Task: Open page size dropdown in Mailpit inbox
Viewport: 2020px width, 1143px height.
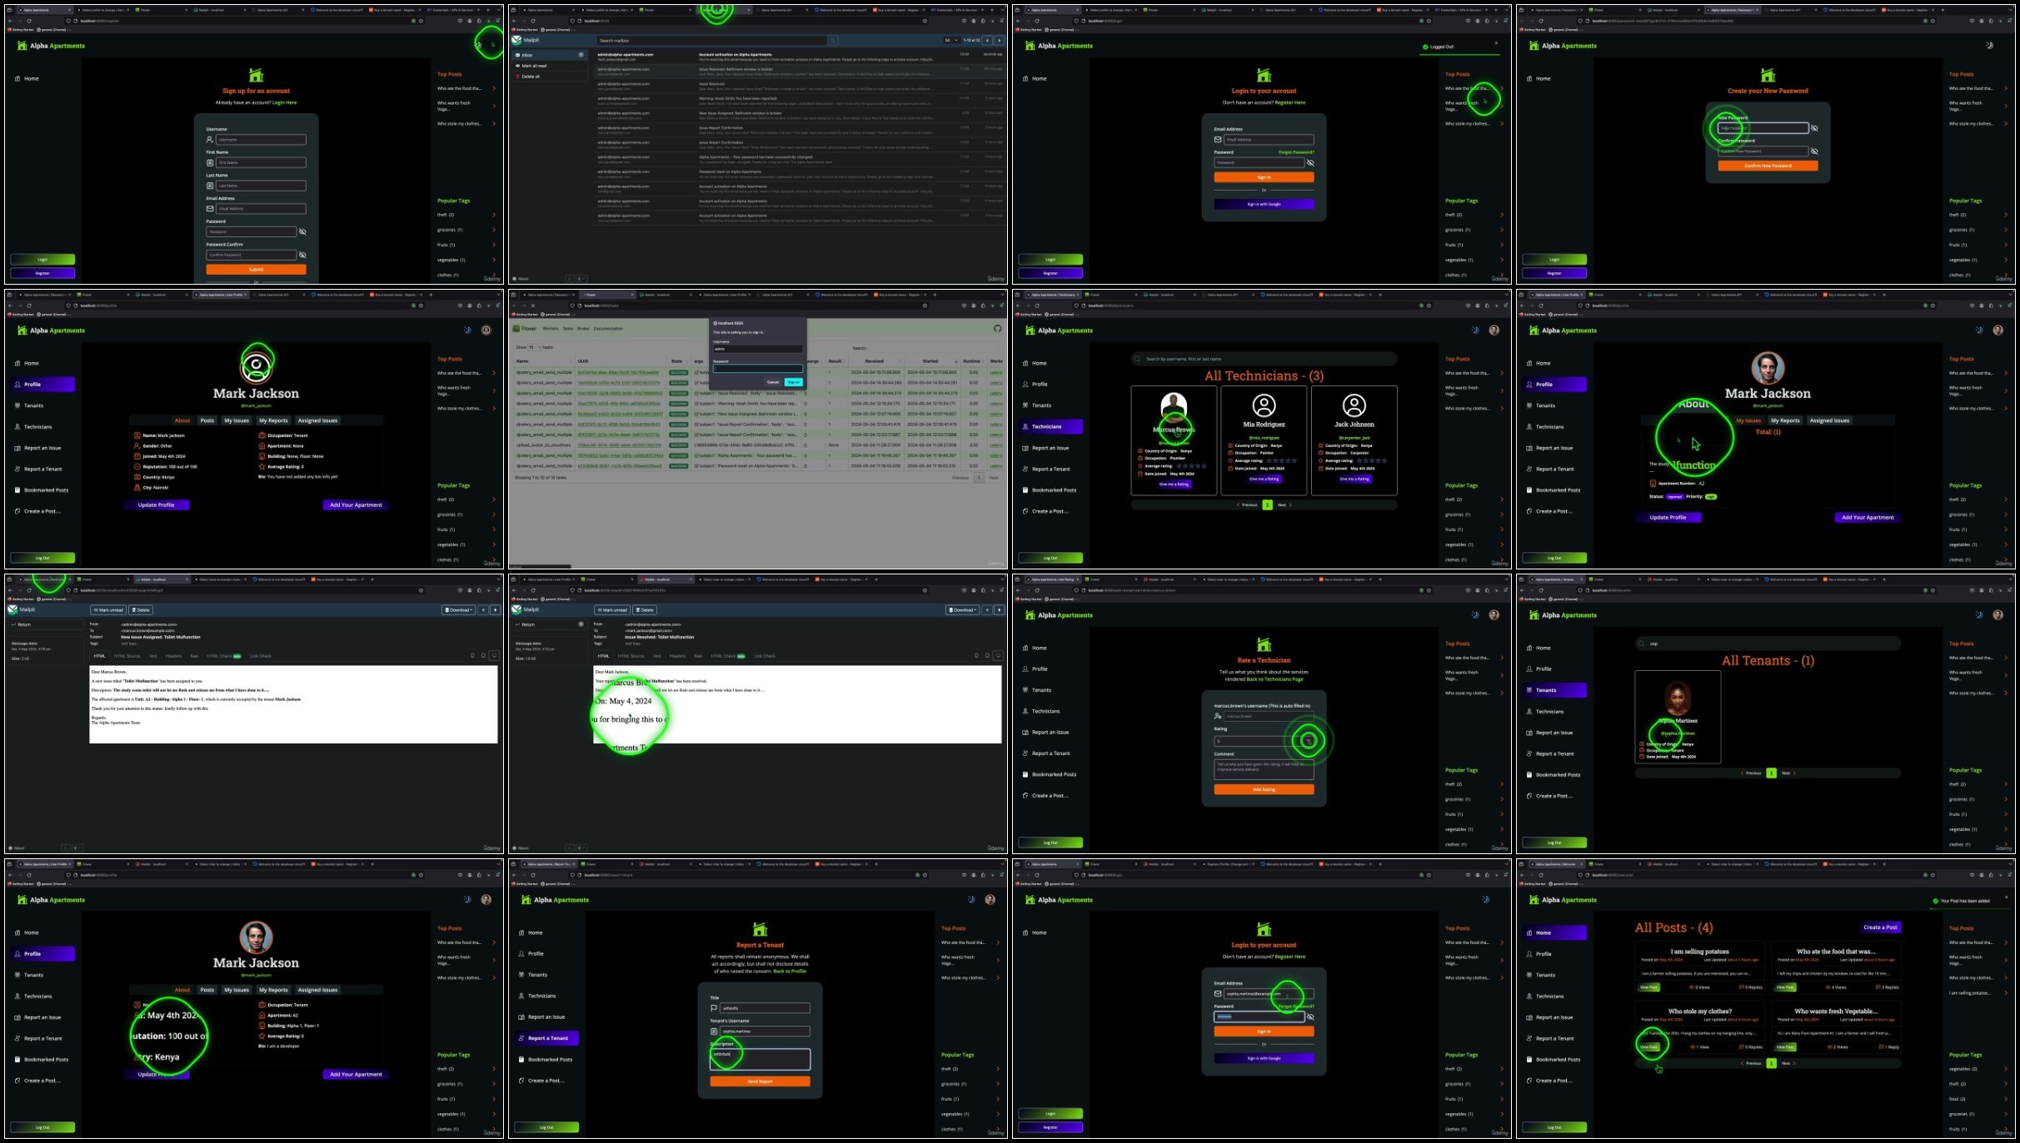Action: pyautogui.click(x=951, y=40)
